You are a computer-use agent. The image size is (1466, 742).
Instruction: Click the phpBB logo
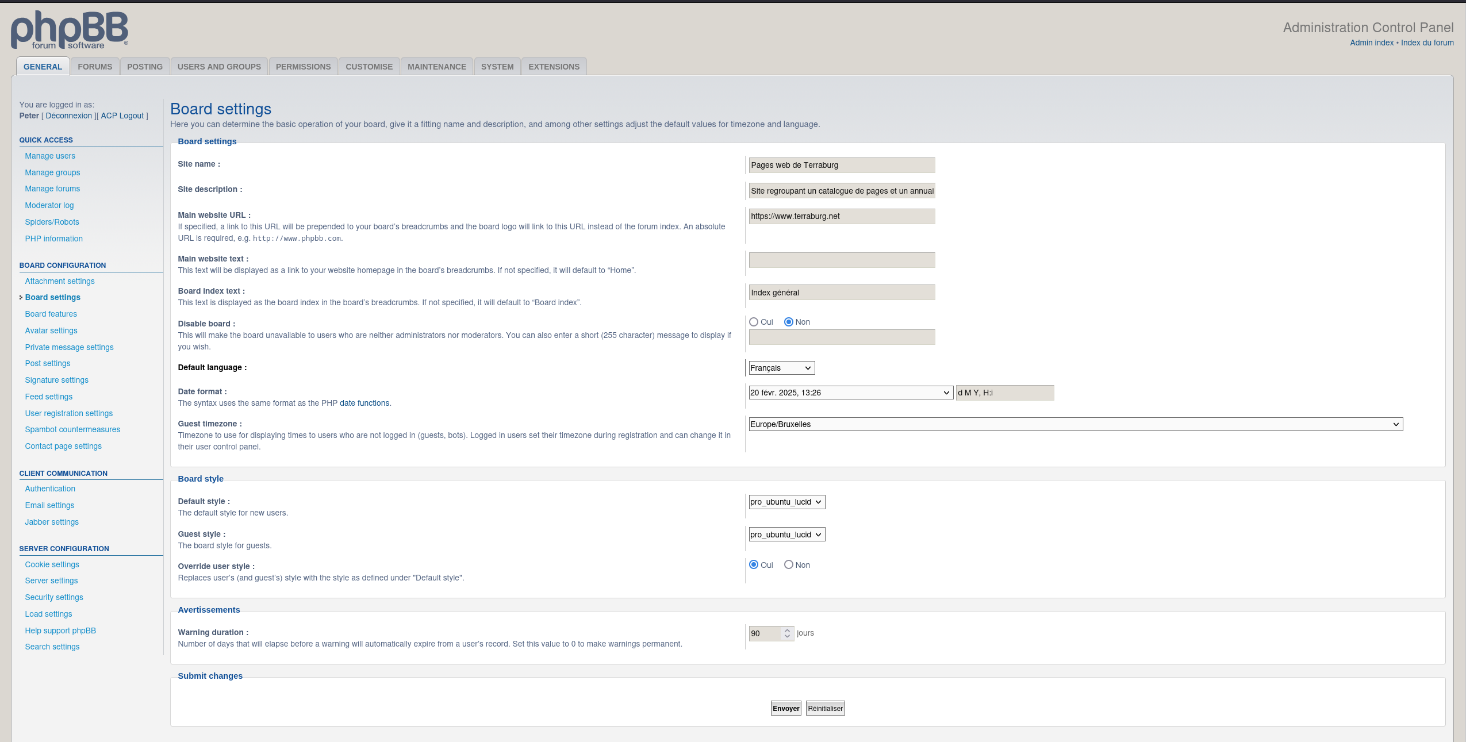coord(69,30)
